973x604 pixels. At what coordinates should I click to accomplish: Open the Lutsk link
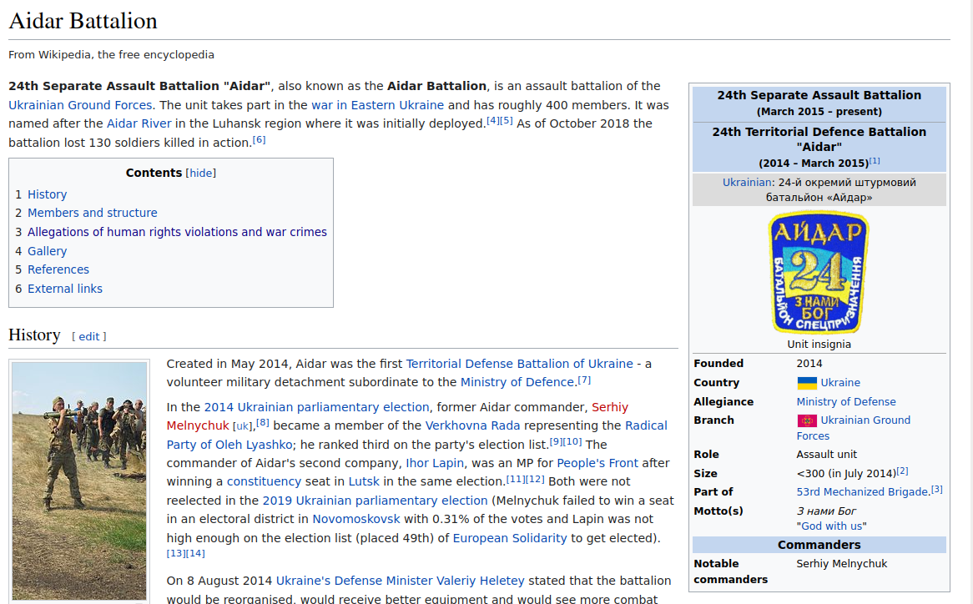point(364,482)
